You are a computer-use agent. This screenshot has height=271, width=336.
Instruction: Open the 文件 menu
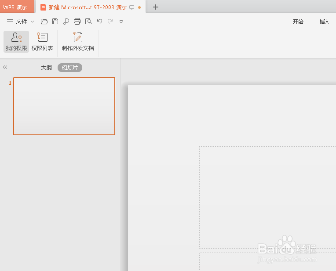(22, 22)
